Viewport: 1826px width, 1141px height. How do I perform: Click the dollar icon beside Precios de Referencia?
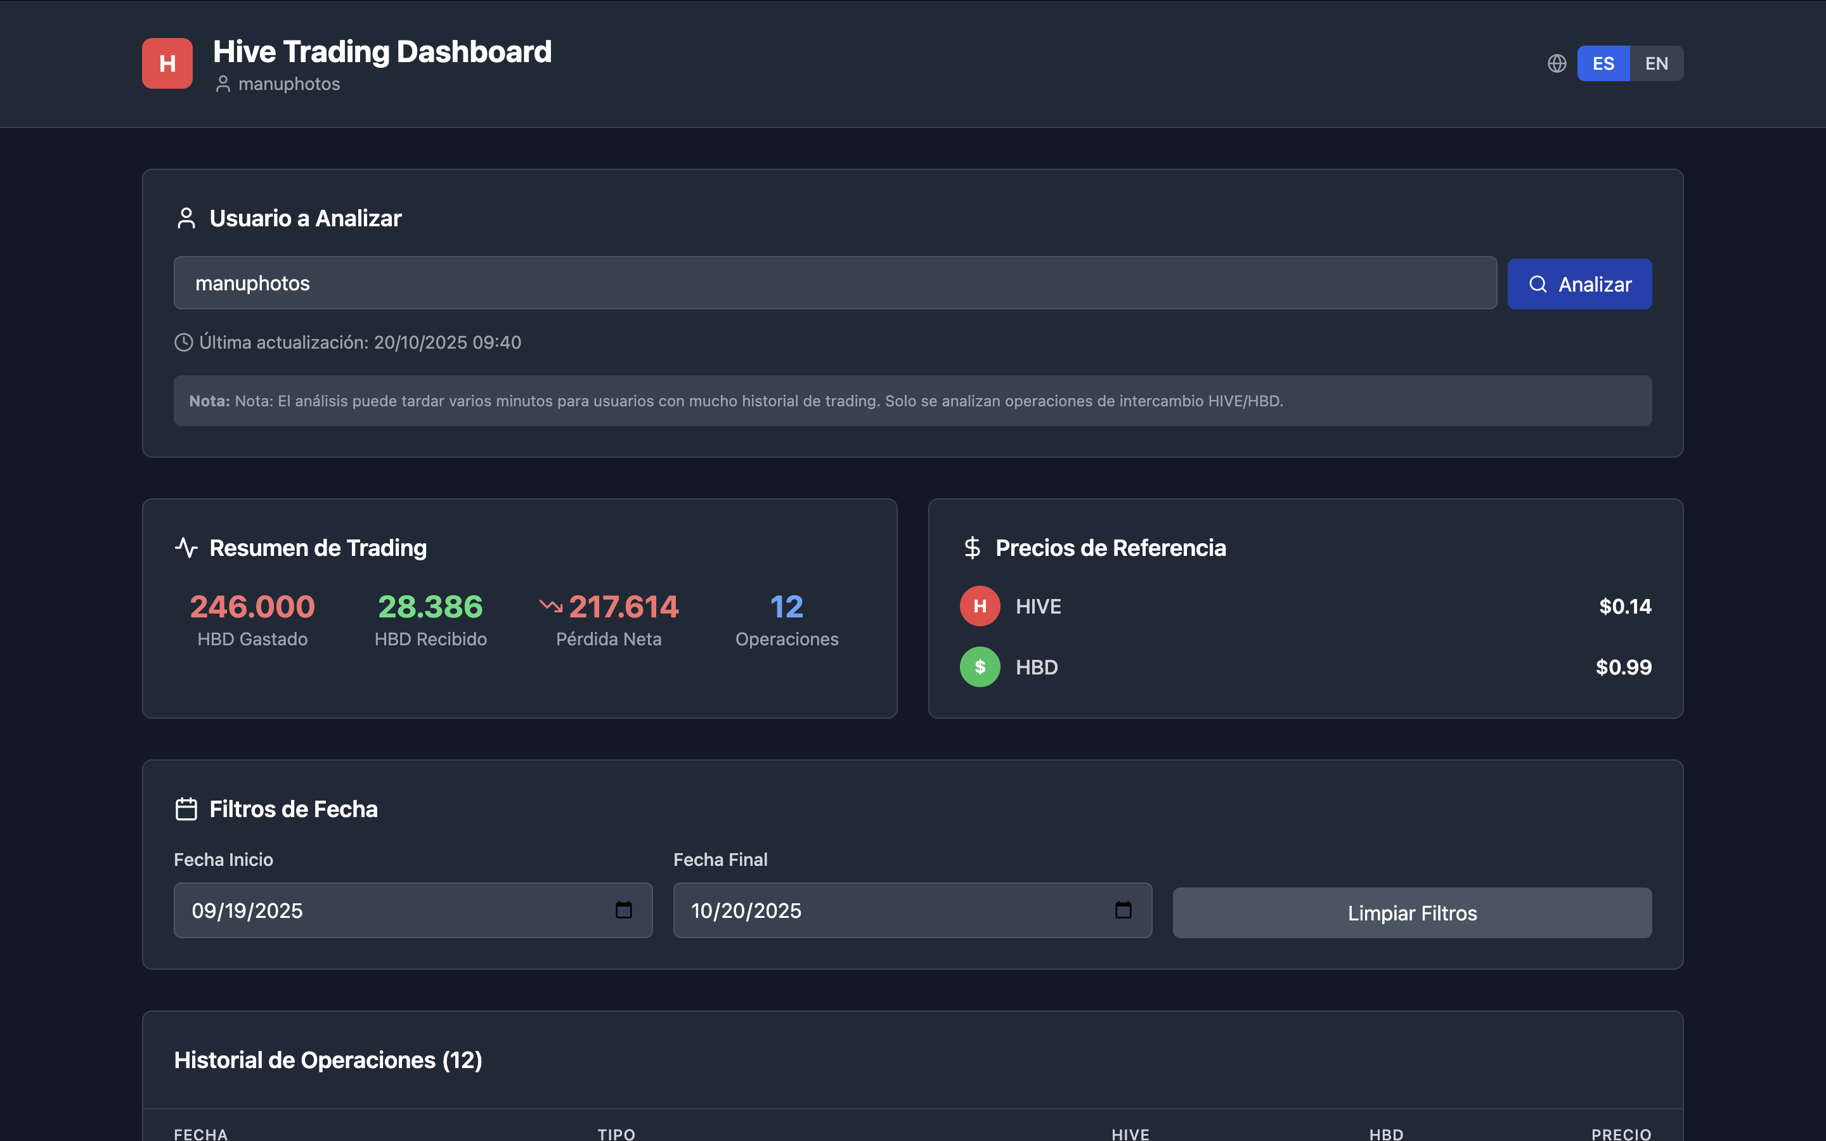tap(972, 548)
